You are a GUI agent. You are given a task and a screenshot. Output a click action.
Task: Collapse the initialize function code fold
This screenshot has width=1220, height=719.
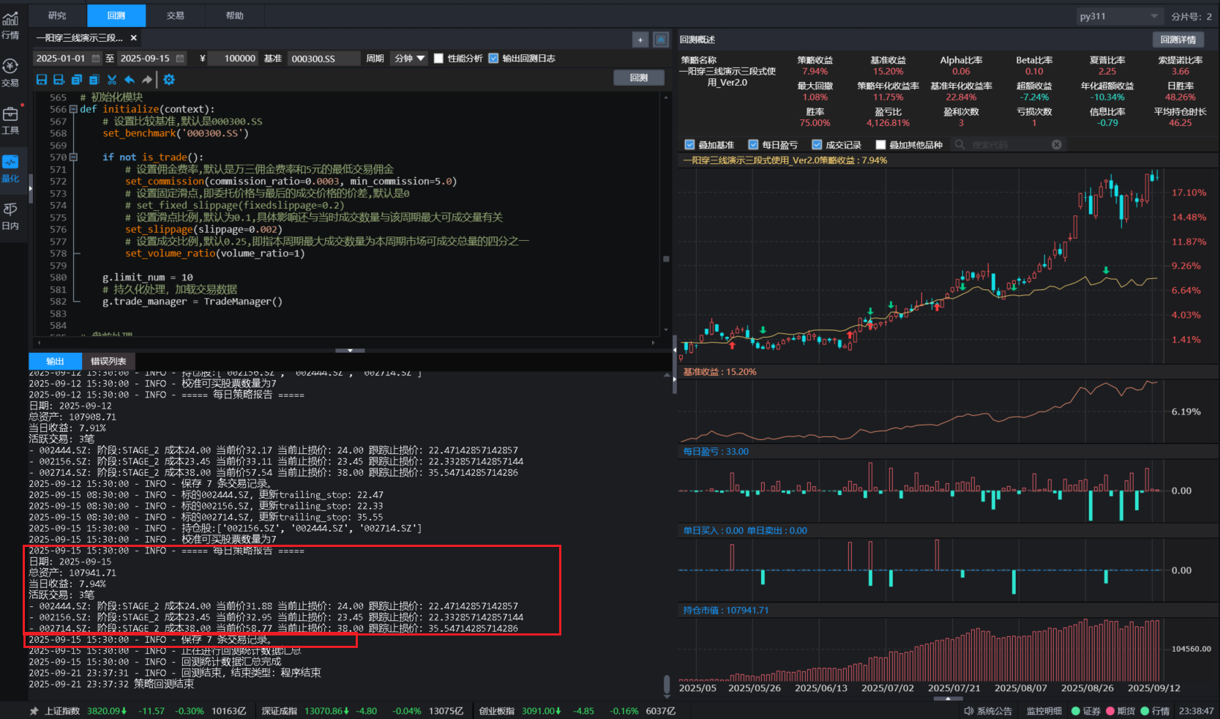pyautogui.click(x=73, y=109)
